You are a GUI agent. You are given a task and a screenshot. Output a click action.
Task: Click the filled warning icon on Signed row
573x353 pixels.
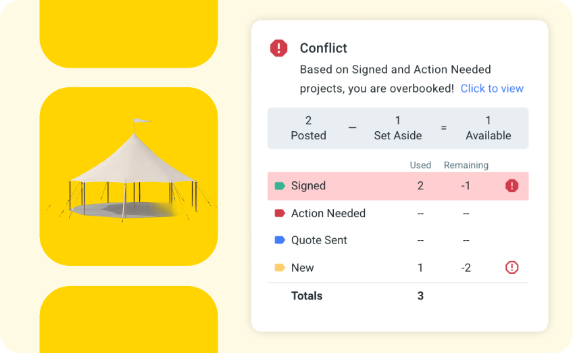[x=512, y=186]
